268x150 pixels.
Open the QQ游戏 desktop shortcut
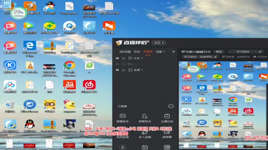point(50,8)
